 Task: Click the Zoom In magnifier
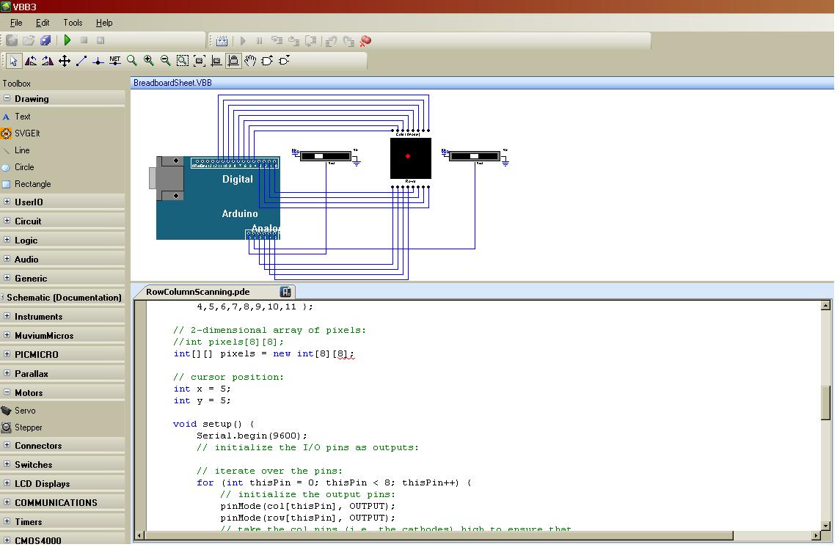point(149,61)
